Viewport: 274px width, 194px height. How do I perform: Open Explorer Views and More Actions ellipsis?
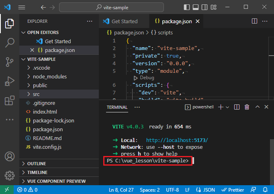coord(90,21)
